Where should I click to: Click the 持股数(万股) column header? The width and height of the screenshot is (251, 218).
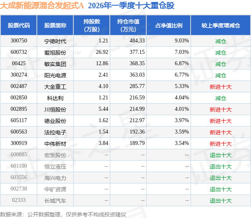(92, 25)
